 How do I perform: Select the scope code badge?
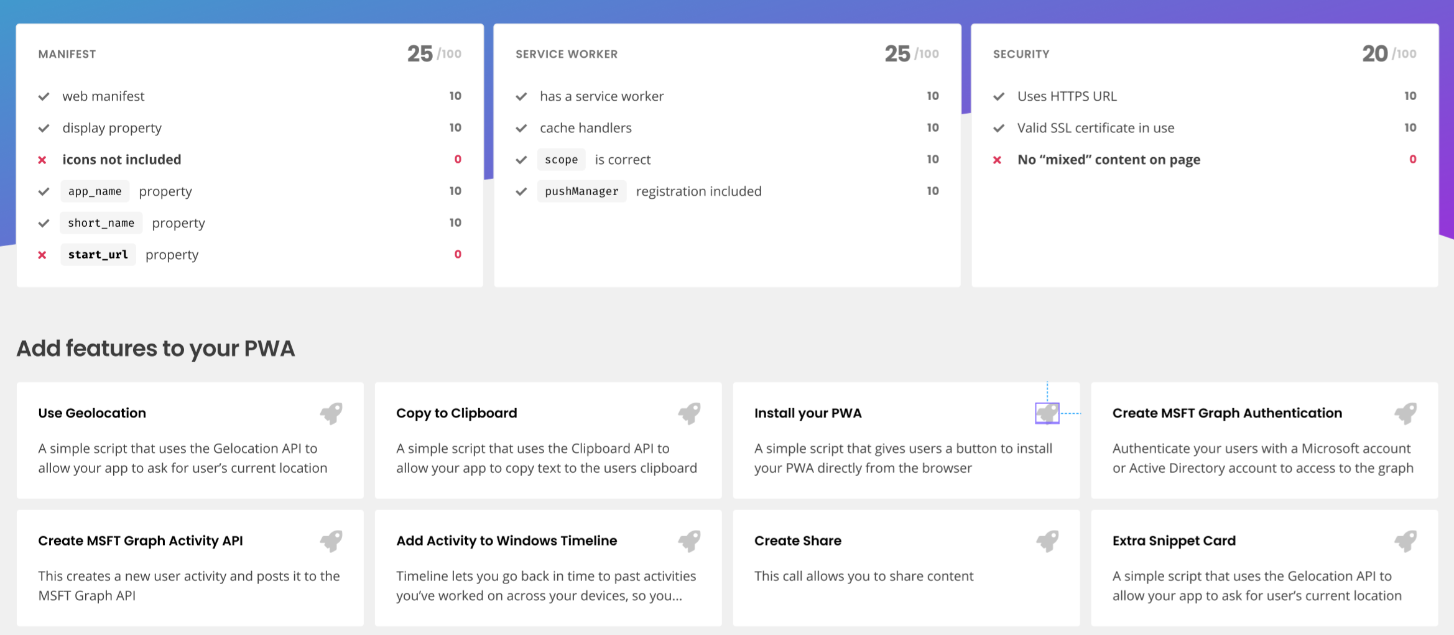(x=561, y=160)
